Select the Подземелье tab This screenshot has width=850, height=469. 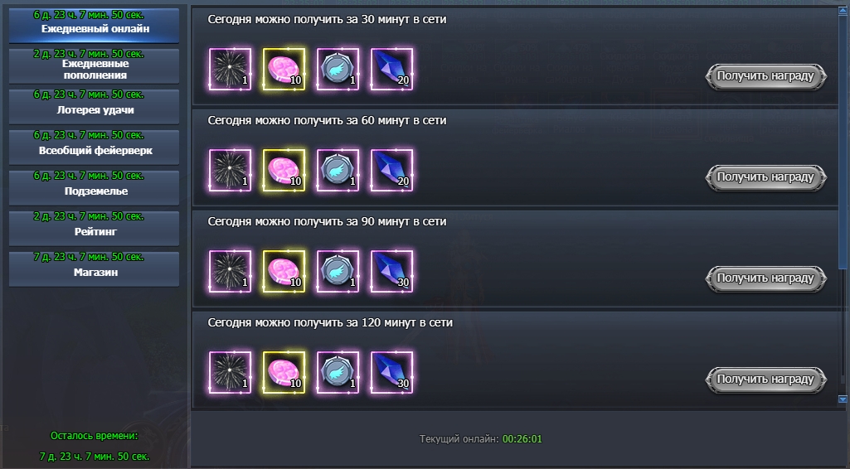[95, 188]
